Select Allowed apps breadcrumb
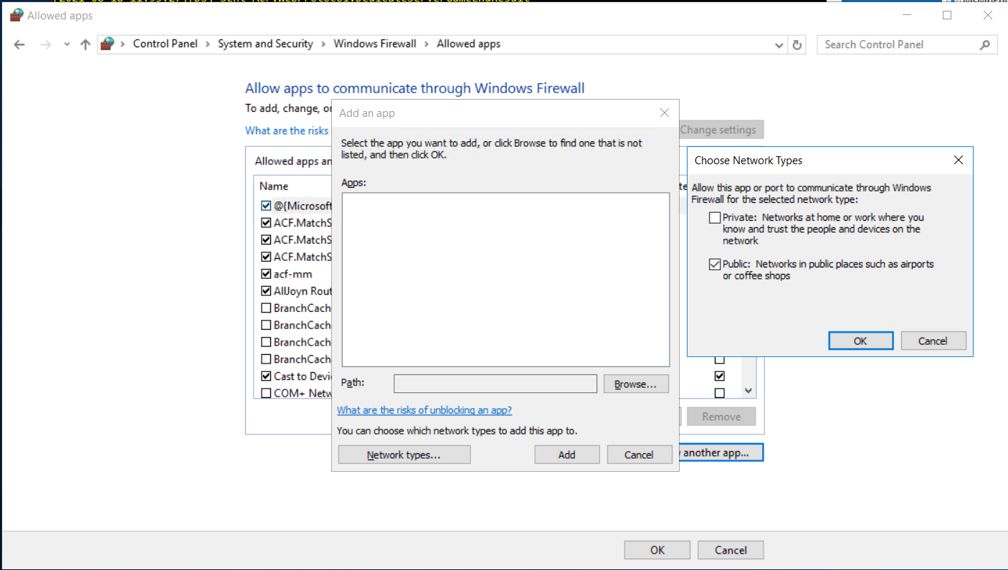 pos(469,44)
